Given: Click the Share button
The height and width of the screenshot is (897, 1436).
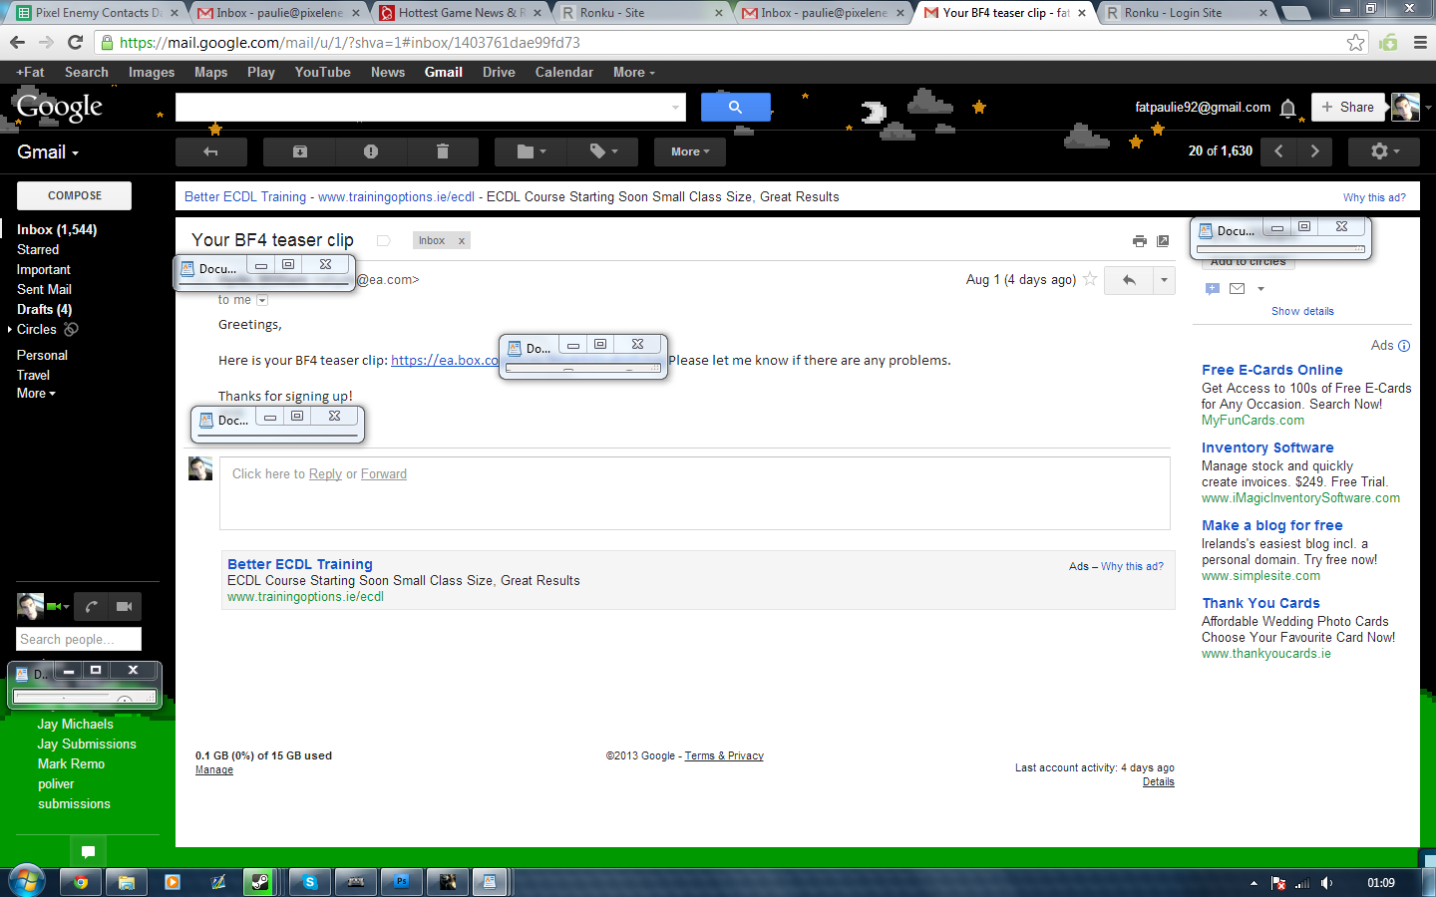Looking at the screenshot, I should (1347, 107).
